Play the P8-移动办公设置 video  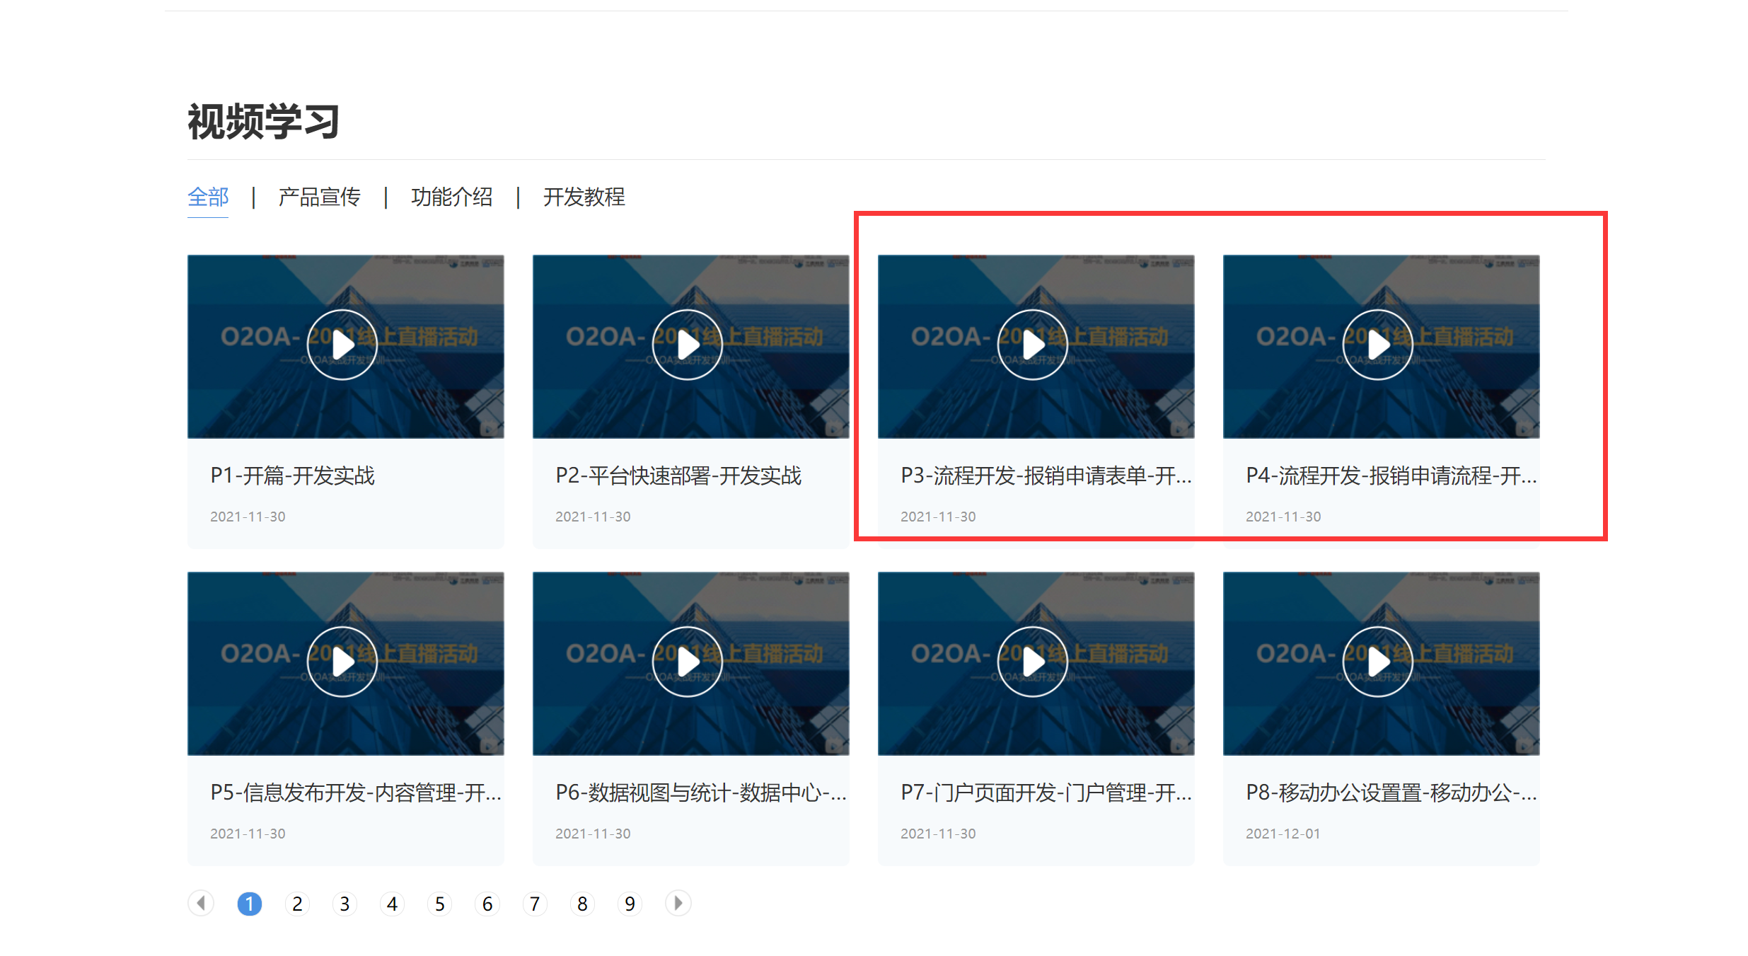pos(1378,662)
